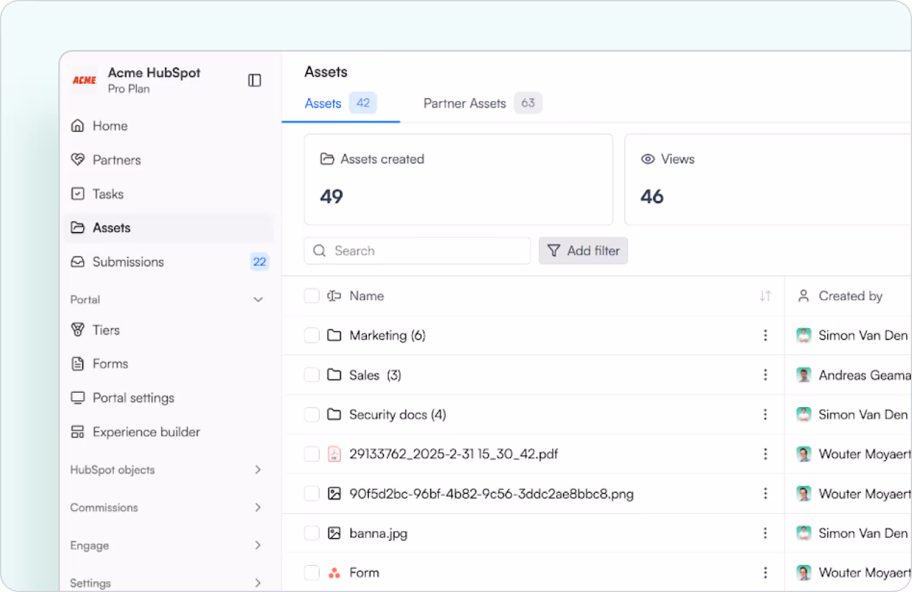Focus the Search input field

(x=417, y=251)
